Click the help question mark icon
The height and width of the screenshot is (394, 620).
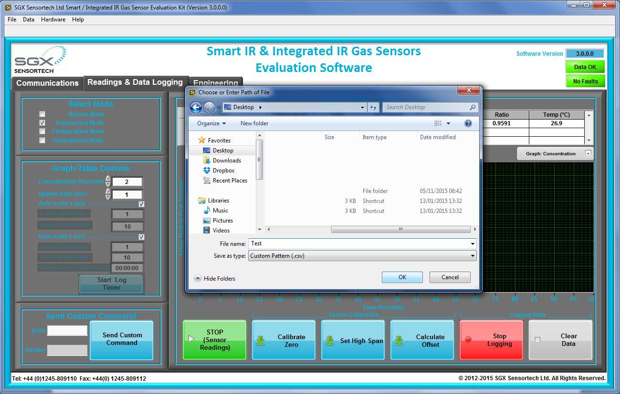click(468, 123)
